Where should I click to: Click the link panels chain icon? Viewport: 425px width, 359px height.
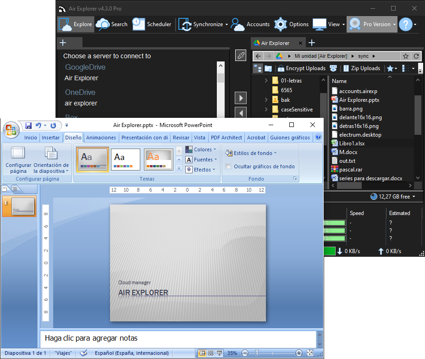[x=241, y=55]
